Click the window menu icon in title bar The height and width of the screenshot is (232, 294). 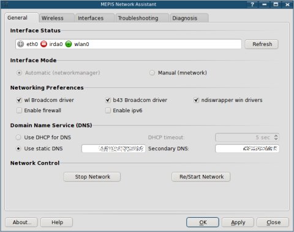6,4
